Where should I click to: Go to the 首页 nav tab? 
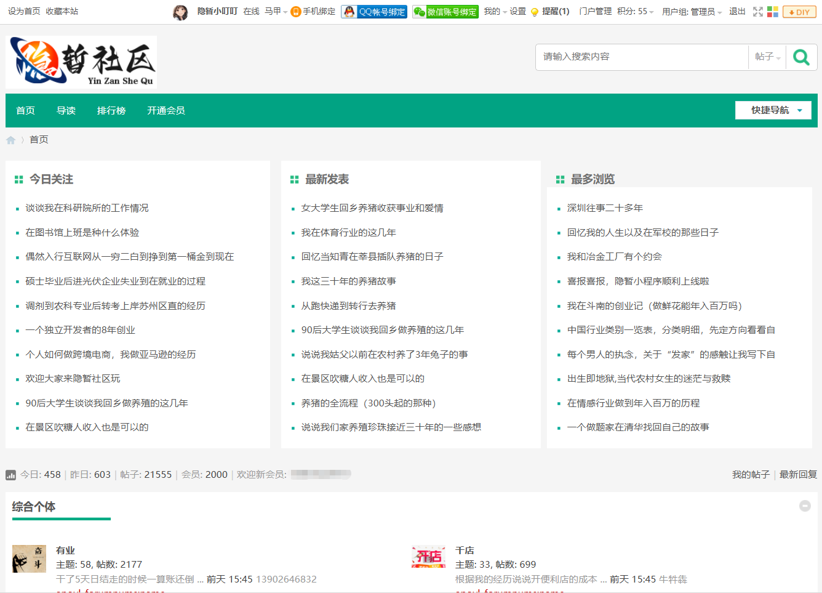(26, 111)
